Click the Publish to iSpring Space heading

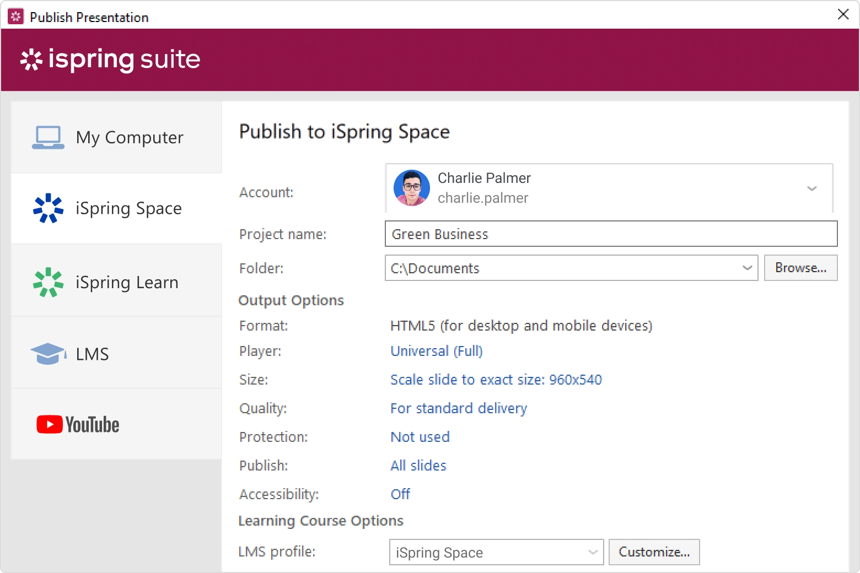coord(345,132)
